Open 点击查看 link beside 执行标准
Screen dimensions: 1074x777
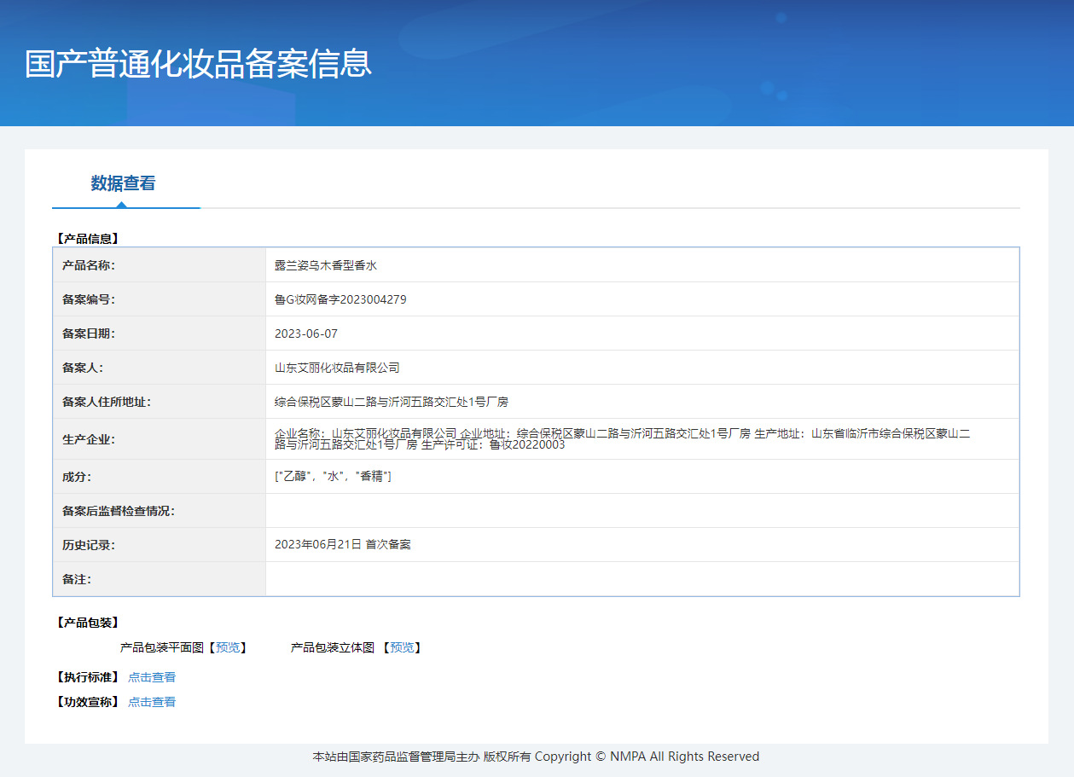[152, 677]
